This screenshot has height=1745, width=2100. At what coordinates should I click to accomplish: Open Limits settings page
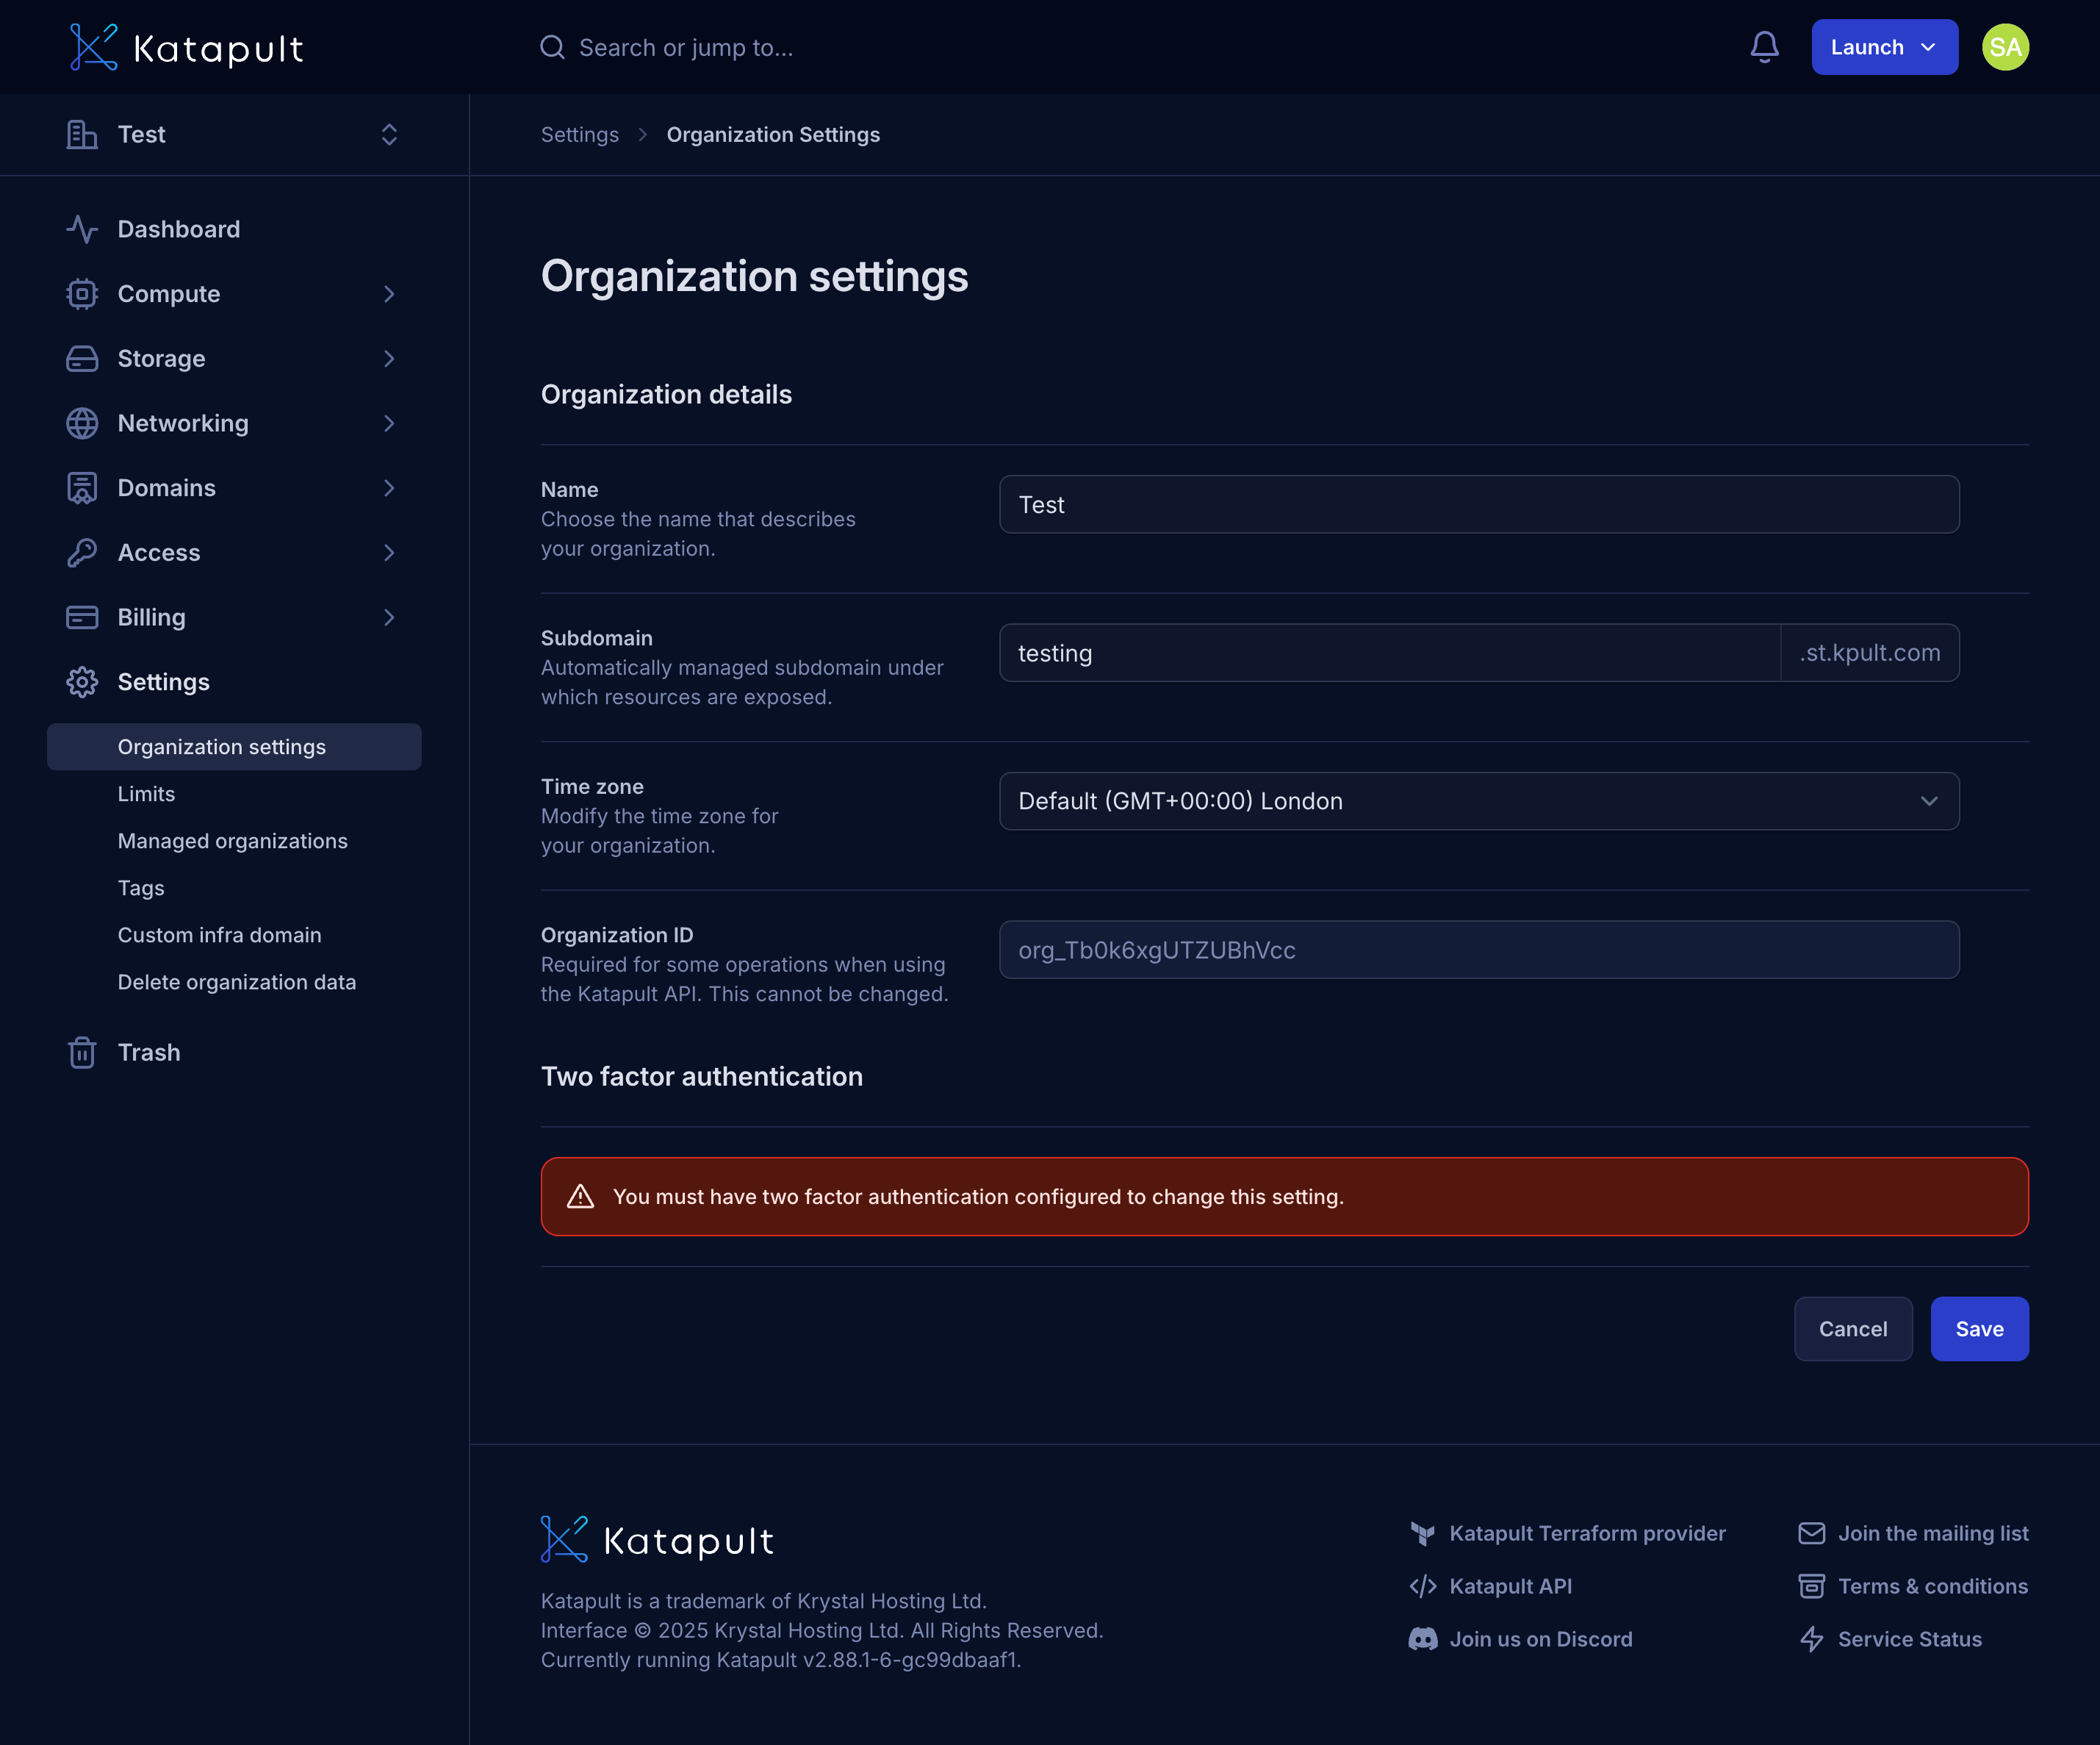146,793
